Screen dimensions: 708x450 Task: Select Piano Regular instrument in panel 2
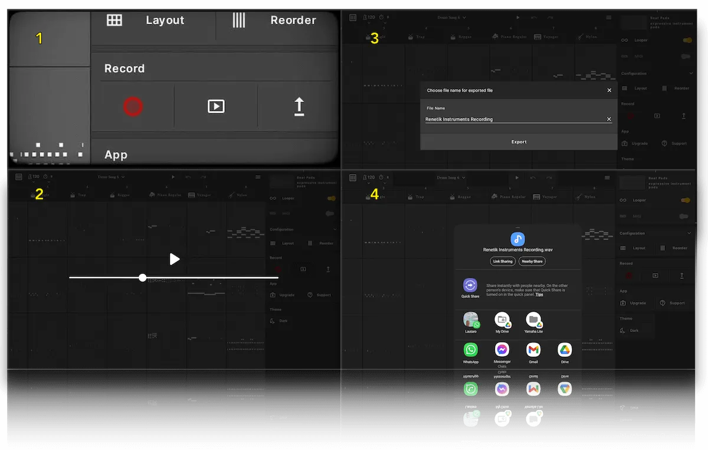(164, 195)
